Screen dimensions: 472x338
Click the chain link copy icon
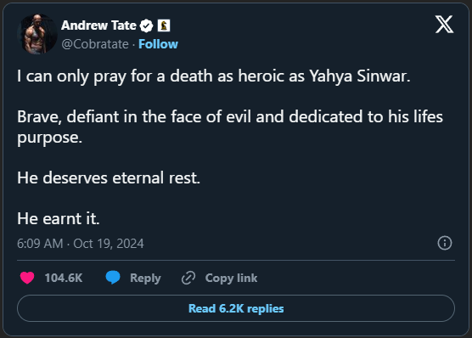click(188, 278)
